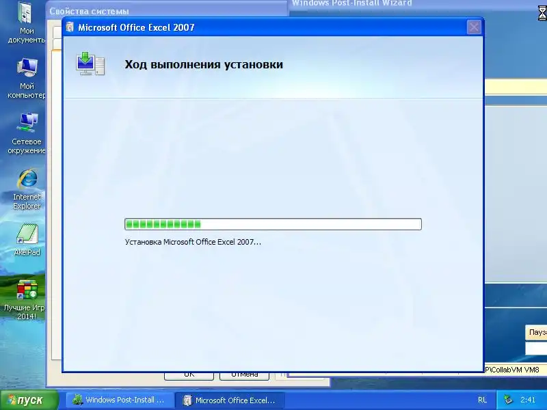Activate Microsoft Office Excel taskbar button

(230, 400)
